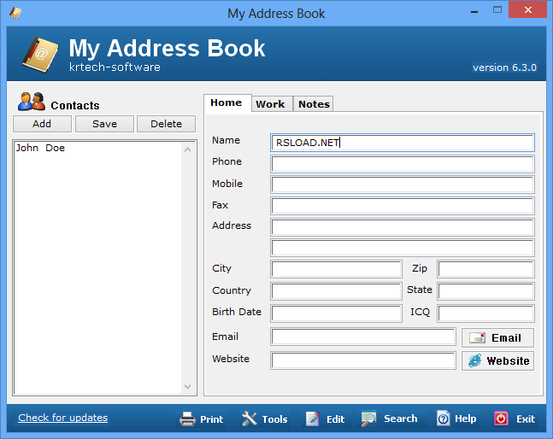Delete the selected contact
The width and height of the screenshot is (553, 439).
tap(166, 124)
